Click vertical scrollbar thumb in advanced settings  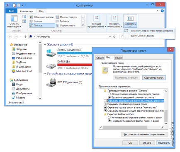click(x=166, y=116)
